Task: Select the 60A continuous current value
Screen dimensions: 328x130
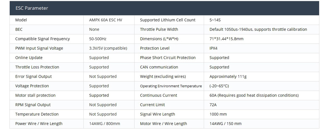Action: (x=254, y=95)
